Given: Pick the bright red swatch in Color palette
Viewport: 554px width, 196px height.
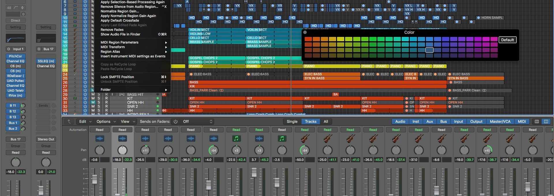Looking at the screenshot, I should (308, 39).
